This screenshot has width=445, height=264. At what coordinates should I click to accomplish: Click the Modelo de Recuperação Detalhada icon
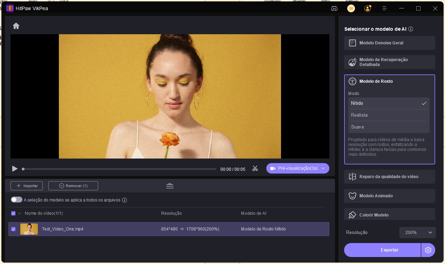tap(352, 62)
